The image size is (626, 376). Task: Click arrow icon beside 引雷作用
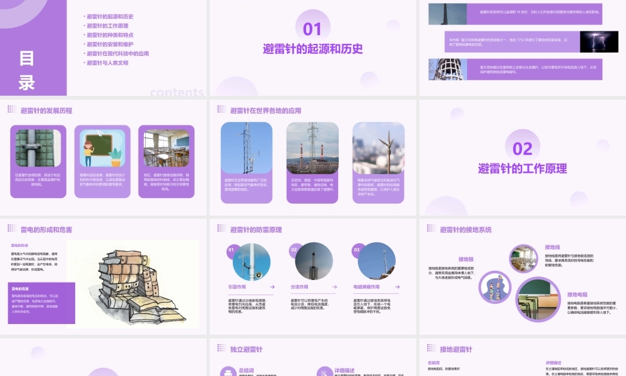coord(272,287)
